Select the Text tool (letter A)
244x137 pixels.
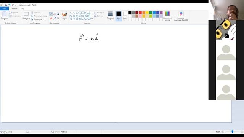point(58,14)
